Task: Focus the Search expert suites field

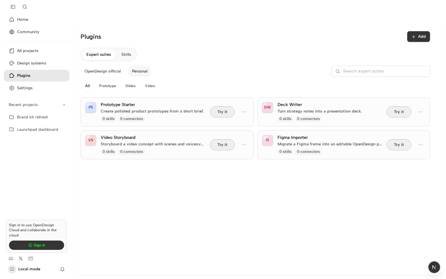Action: click(381, 71)
